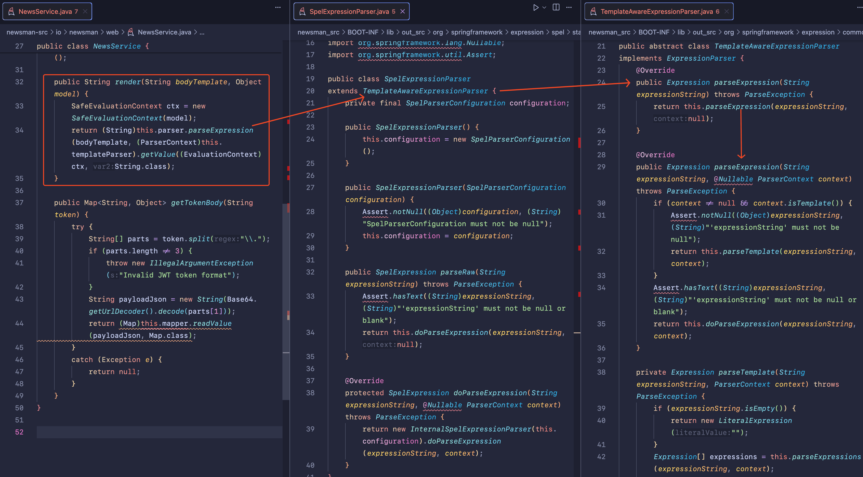Click the 'TemplateAwareExpressionParser' class name on line 20
This screenshot has height=477, width=863.
point(425,91)
